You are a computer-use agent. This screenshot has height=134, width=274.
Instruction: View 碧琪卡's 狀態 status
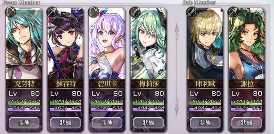coord(107,123)
